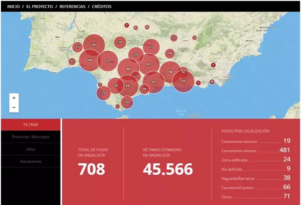Open the cluster marker showing 59
301x205 pixels.
[x=90, y=60]
